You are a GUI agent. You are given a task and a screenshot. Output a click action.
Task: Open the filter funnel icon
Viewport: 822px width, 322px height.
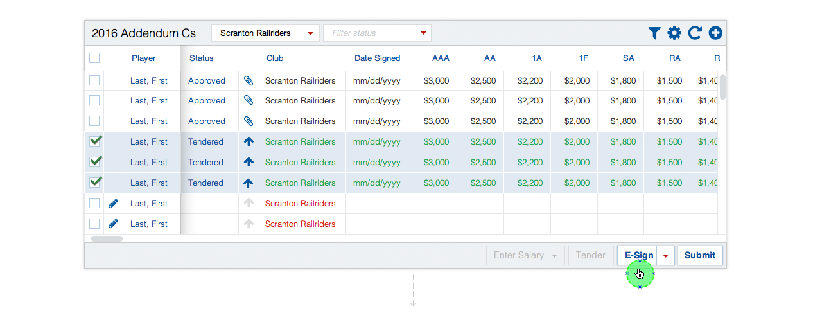(654, 33)
